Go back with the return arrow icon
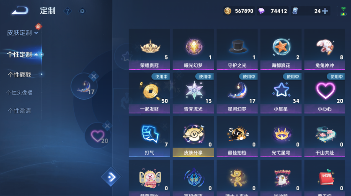Viewport: 351px width, 196px height. (x=20, y=10)
